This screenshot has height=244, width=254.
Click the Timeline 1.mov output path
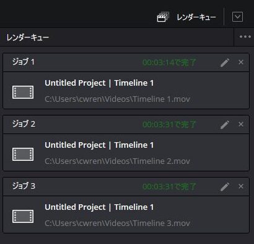[x=117, y=99]
